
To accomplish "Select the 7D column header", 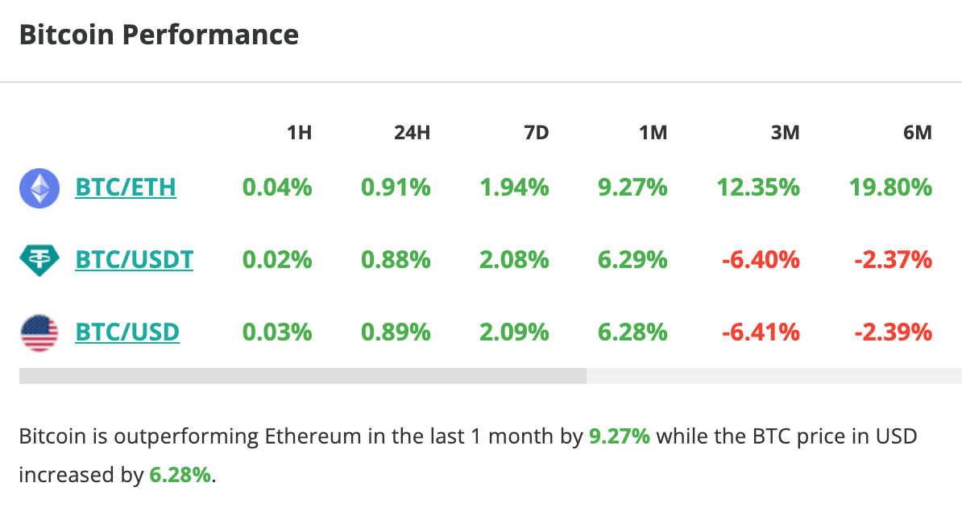I will 536,133.
